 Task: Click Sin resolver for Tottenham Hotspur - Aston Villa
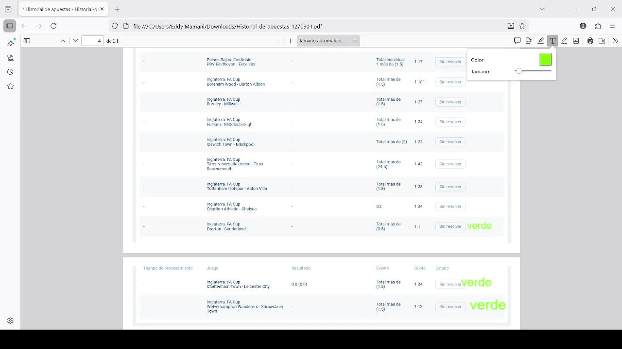coord(450,187)
